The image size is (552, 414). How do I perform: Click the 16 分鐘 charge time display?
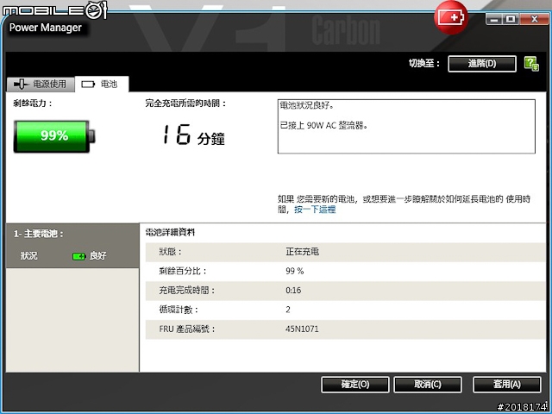coord(193,135)
